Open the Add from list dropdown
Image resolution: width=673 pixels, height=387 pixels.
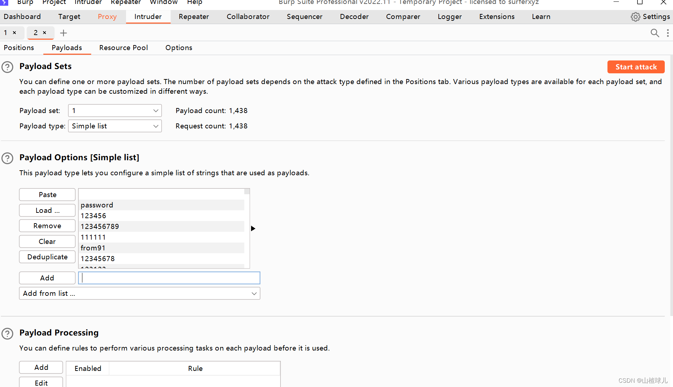tap(140, 293)
